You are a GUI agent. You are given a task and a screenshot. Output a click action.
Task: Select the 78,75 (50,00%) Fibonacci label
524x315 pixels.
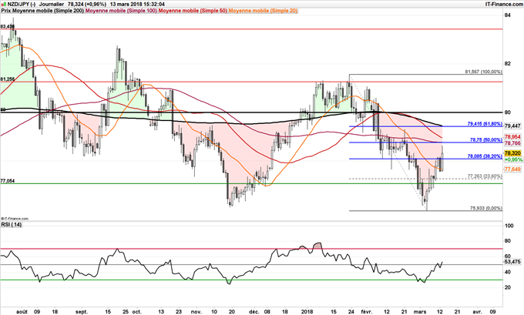click(x=486, y=140)
